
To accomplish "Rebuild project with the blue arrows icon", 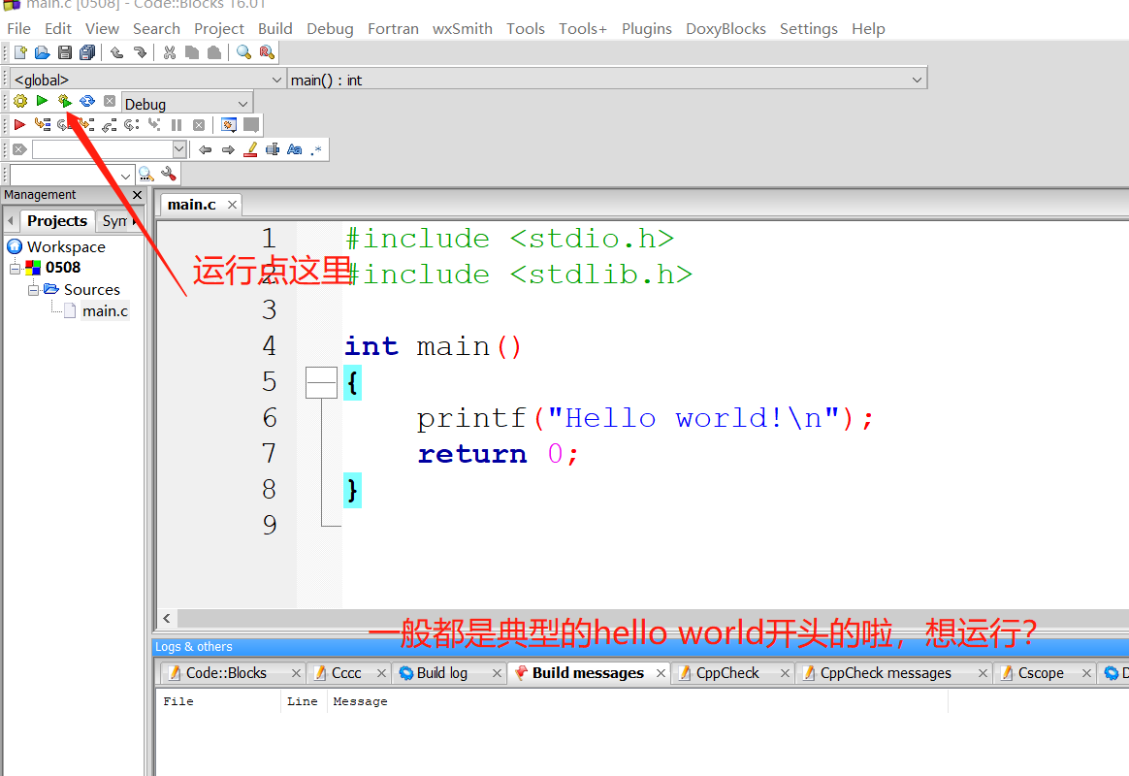I will coord(87,101).
